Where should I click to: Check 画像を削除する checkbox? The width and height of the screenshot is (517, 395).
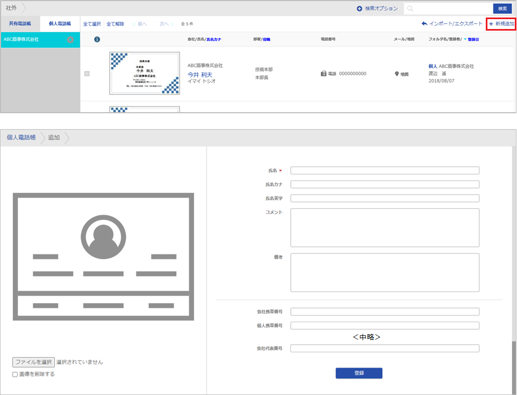[x=15, y=374]
